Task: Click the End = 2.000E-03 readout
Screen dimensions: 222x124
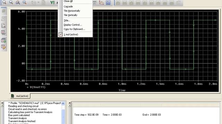Action: point(152,115)
